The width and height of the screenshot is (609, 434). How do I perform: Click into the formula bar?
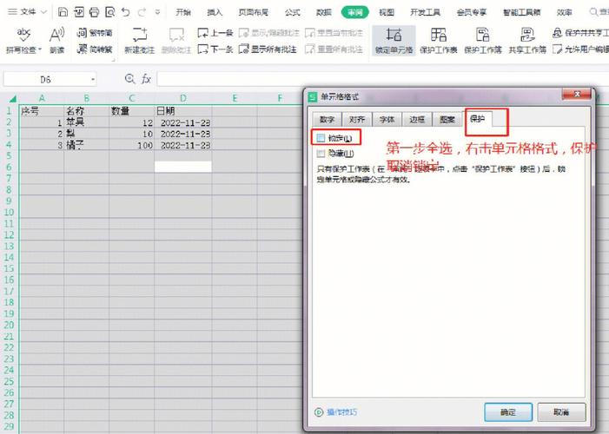point(382,79)
